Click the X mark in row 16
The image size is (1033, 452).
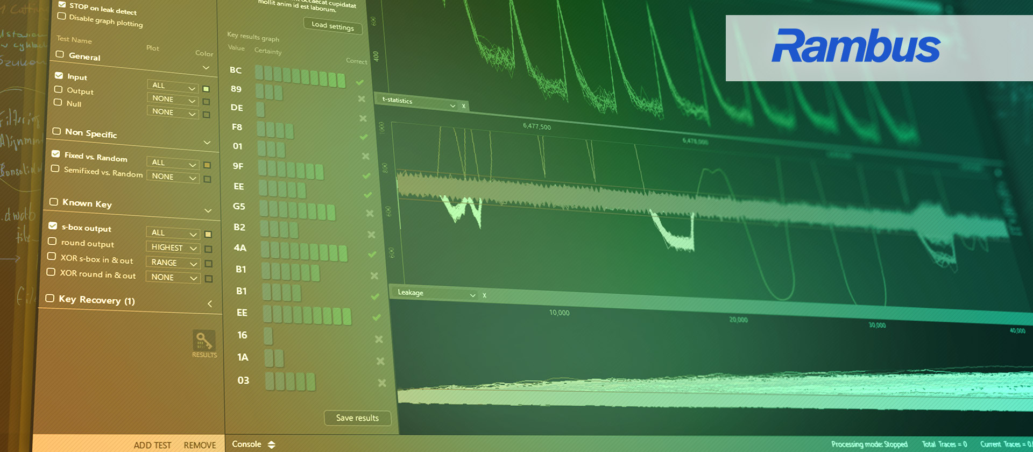[379, 339]
